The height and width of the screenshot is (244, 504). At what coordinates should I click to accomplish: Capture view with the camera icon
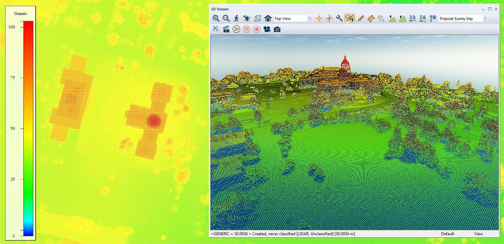(x=277, y=29)
